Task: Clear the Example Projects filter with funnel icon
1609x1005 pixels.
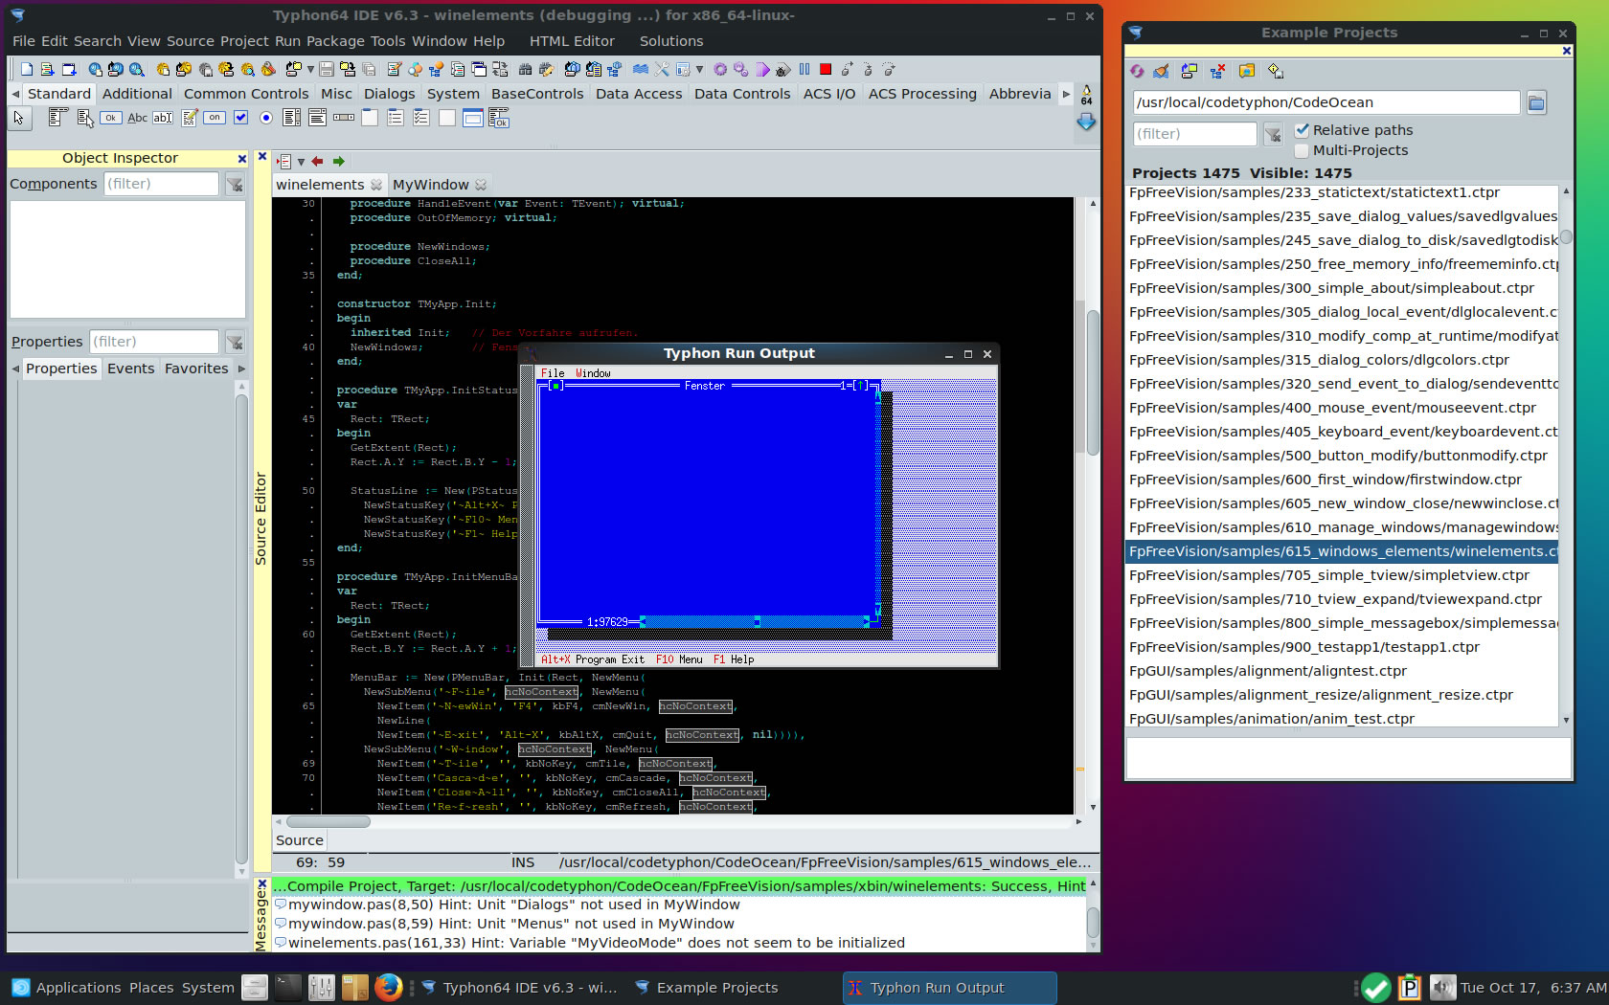Action: 1273,134
